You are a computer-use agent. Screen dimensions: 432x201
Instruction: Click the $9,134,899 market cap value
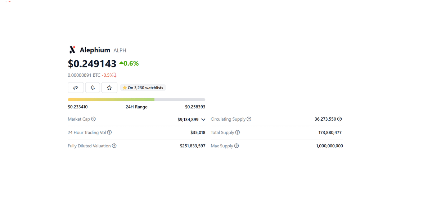188,120
